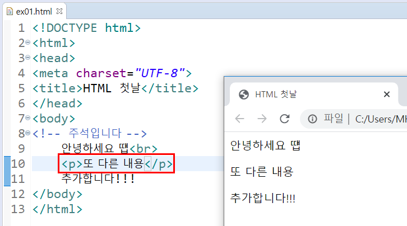The width and height of the screenshot is (407, 226).
Task: Place cursor in the paragraph on line 10
Action: [117, 163]
